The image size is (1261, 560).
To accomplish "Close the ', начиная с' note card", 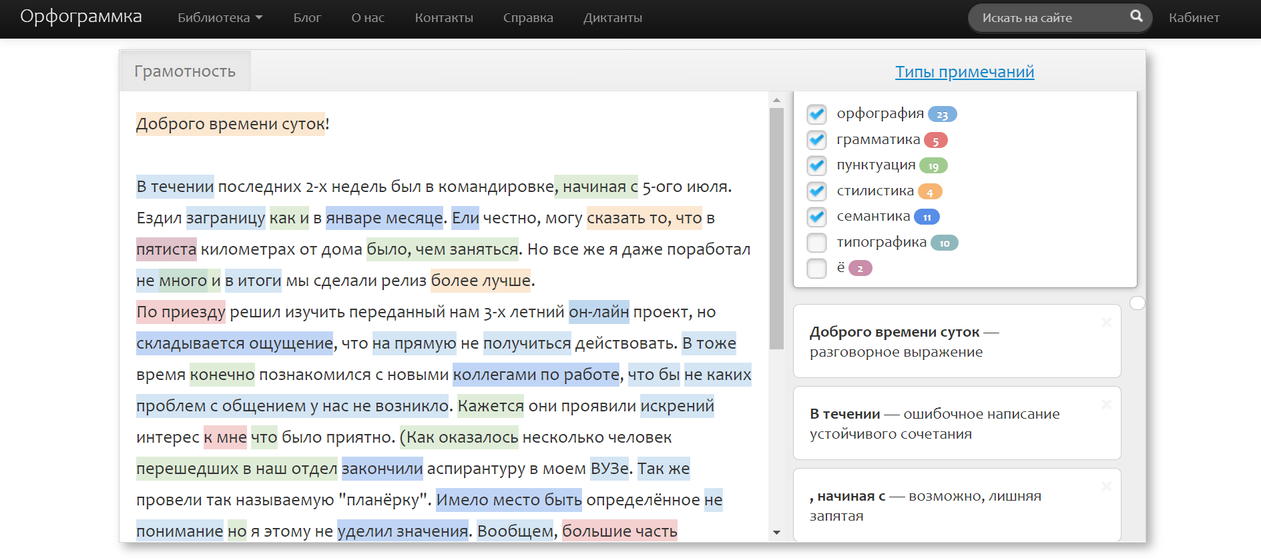I will pos(1106,487).
